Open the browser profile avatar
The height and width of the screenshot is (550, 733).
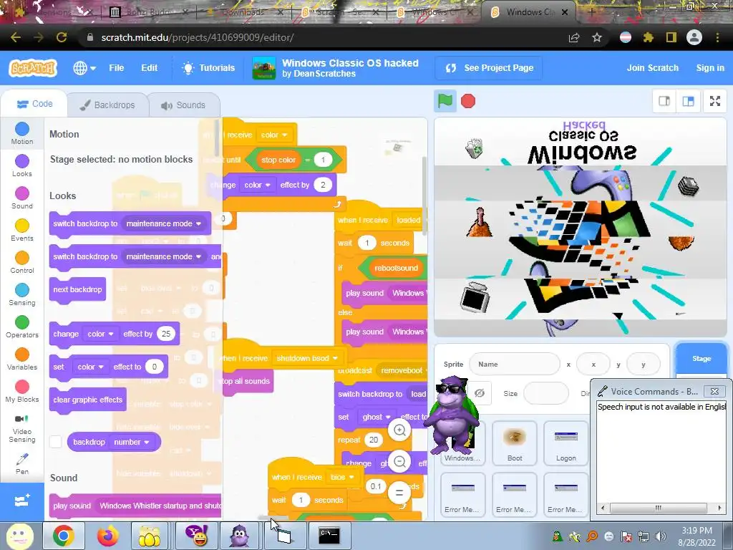click(x=694, y=37)
